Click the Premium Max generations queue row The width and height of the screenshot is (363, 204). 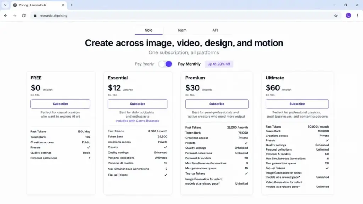(217, 168)
